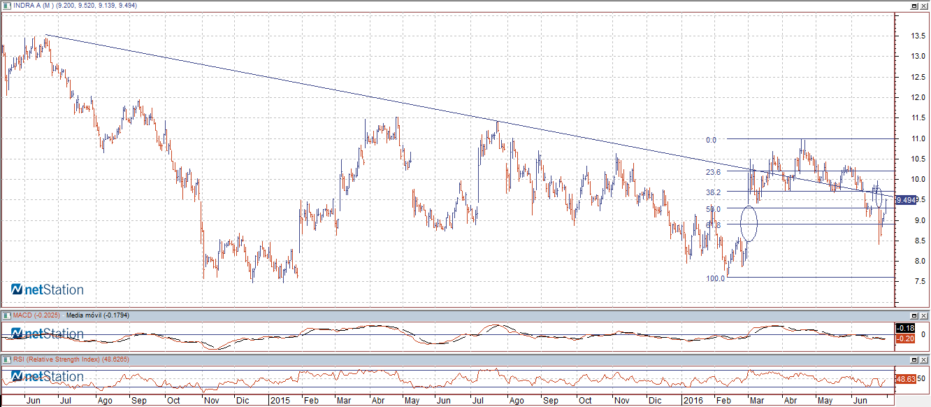Select the INDRA A (M) chart title
931x407 pixels.
(33, 6)
